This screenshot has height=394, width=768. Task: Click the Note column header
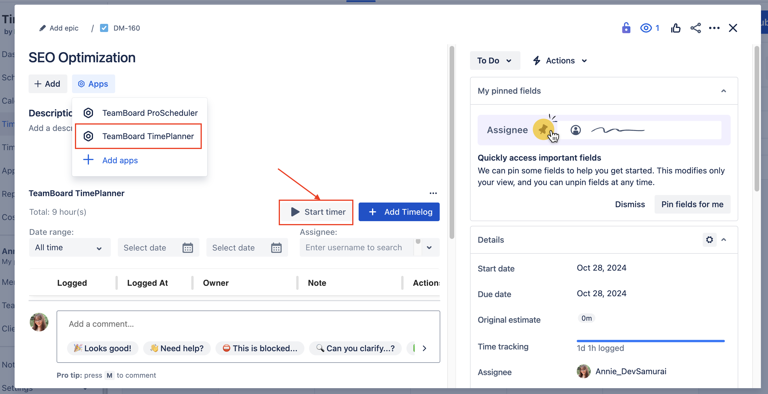click(x=317, y=283)
